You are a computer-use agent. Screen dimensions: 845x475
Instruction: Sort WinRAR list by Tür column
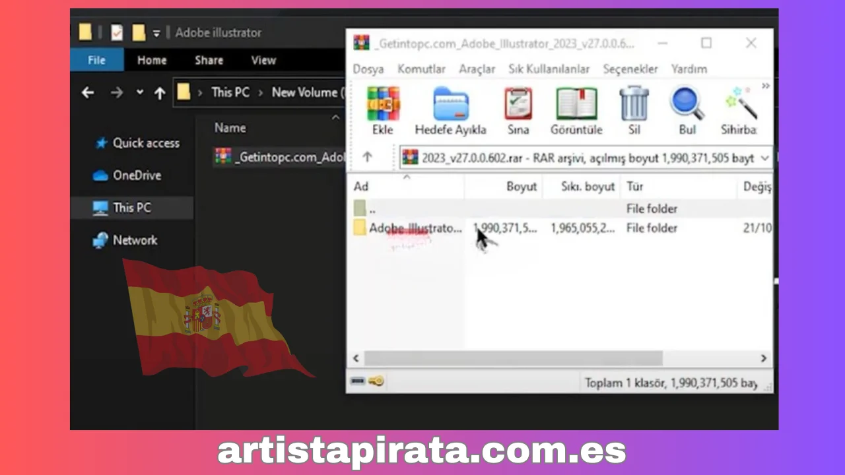tap(678, 187)
